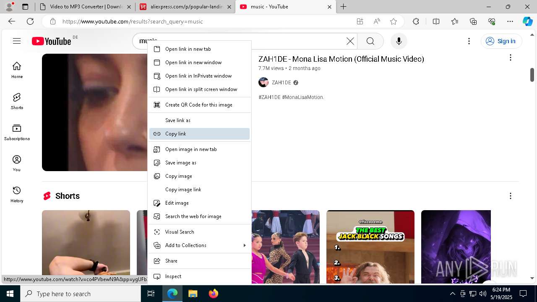
Task: Select Copy link in context menu
Action: click(200, 134)
